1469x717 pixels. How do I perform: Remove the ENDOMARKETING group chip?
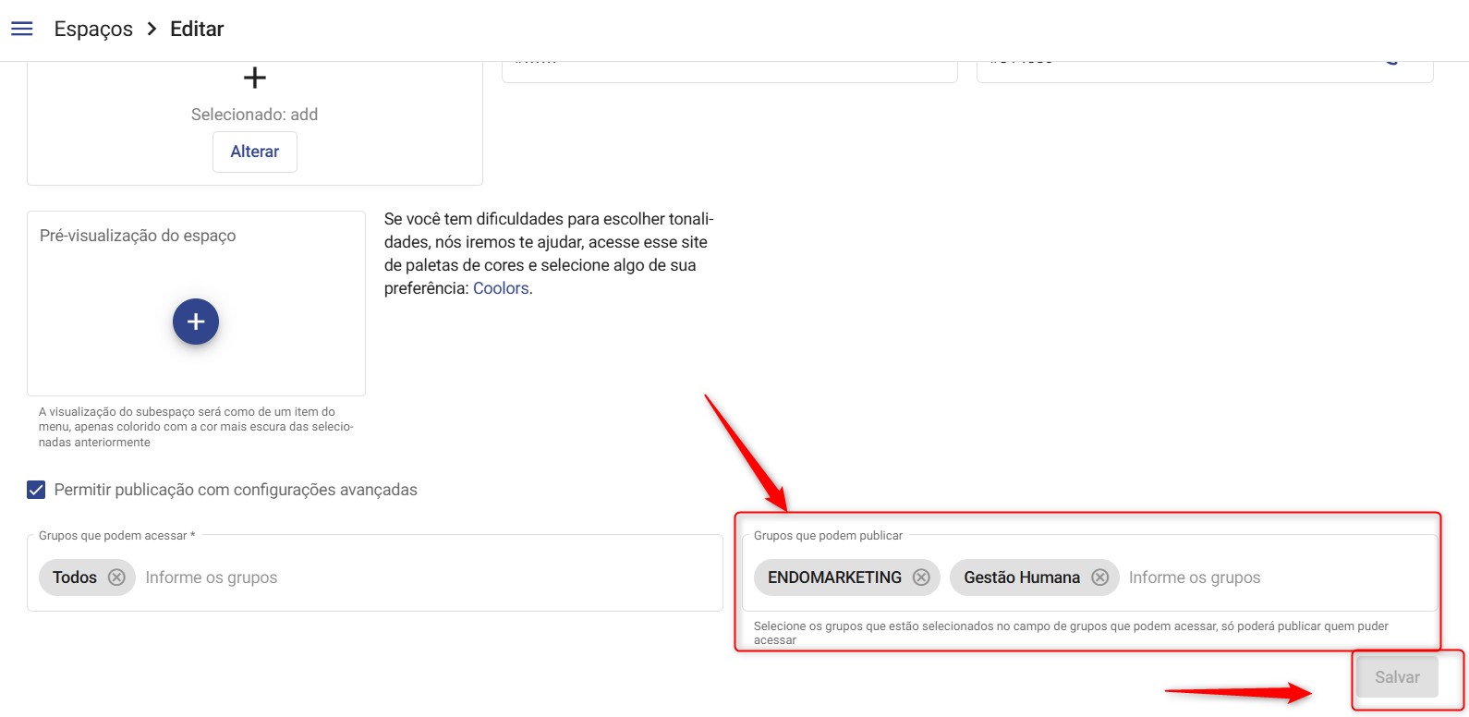pos(921,577)
